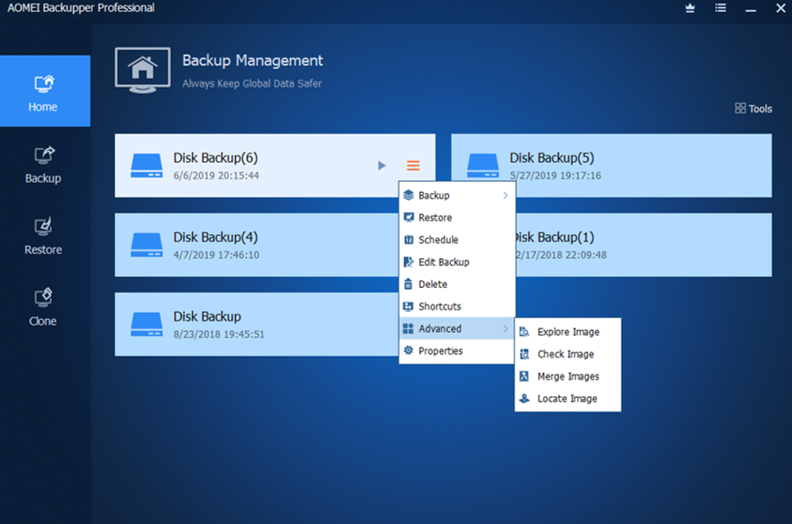
Task: Click the Restore icon in context menu
Action: [x=409, y=218]
